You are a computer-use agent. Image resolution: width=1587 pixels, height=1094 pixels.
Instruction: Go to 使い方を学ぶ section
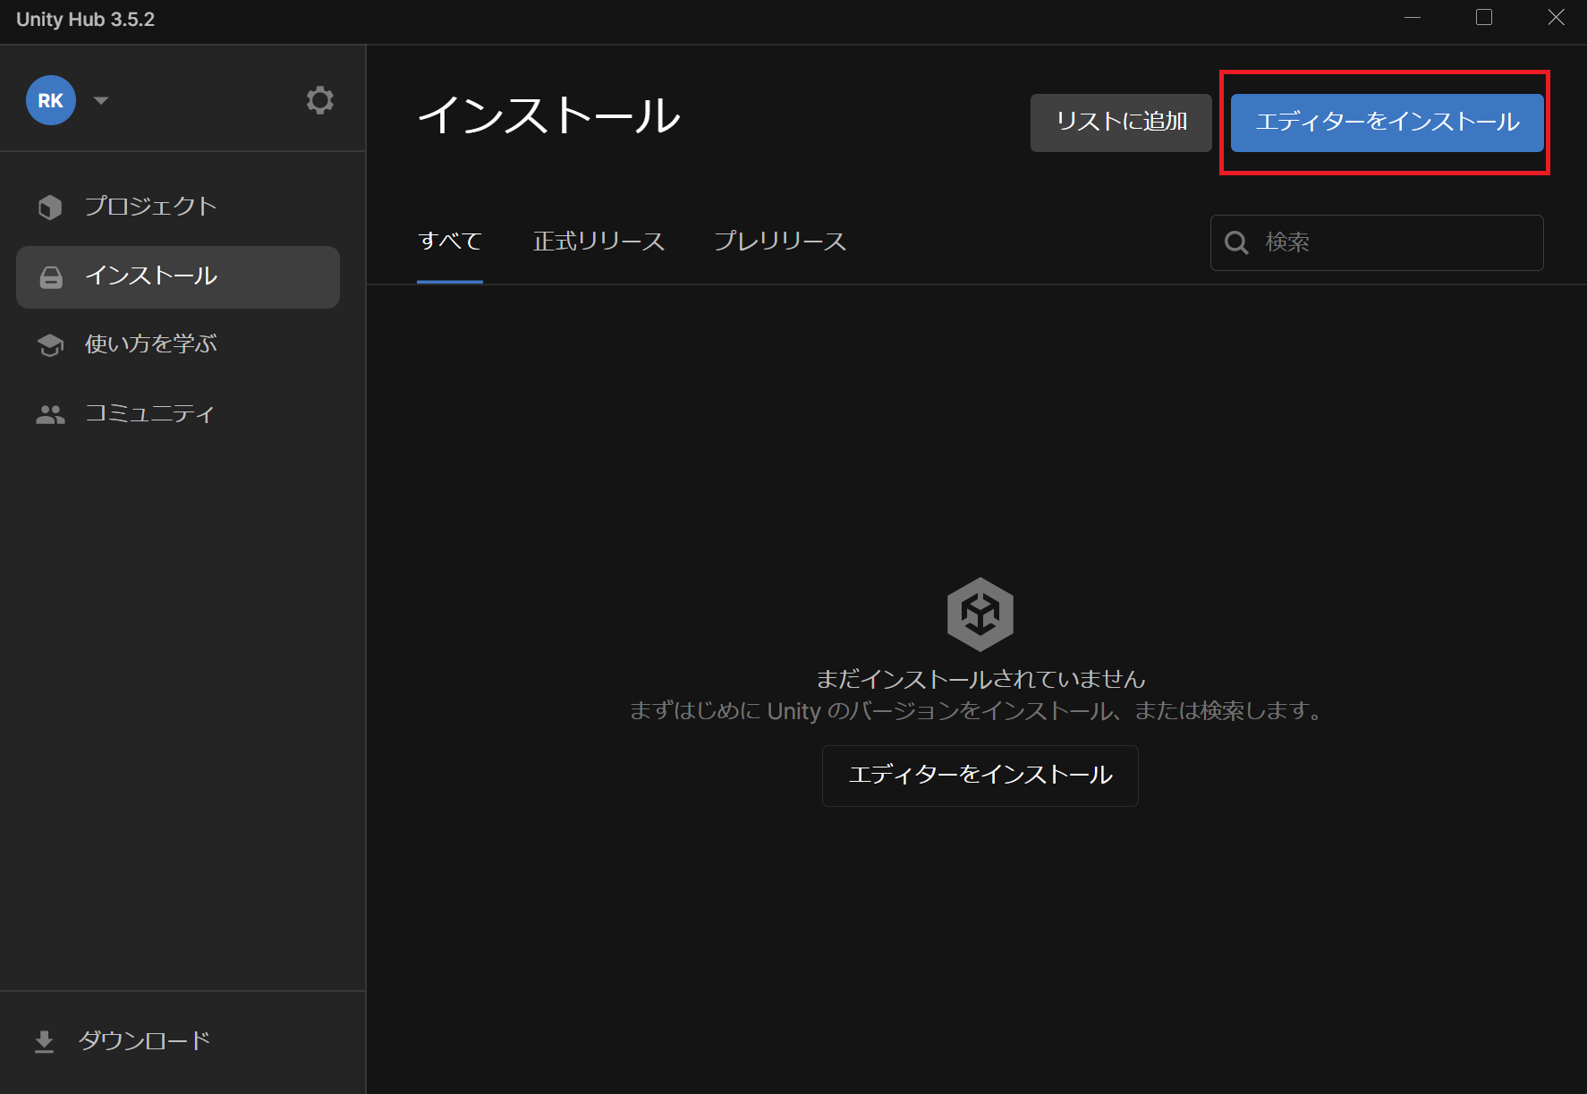pos(178,345)
